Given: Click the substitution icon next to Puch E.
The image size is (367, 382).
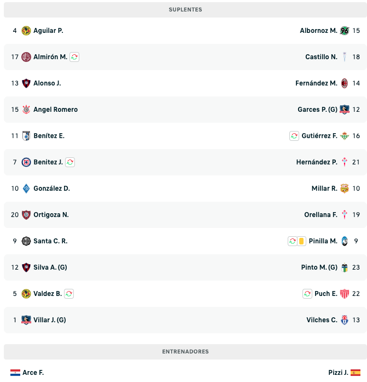Looking at the screenshot, I should pos(307,294).
